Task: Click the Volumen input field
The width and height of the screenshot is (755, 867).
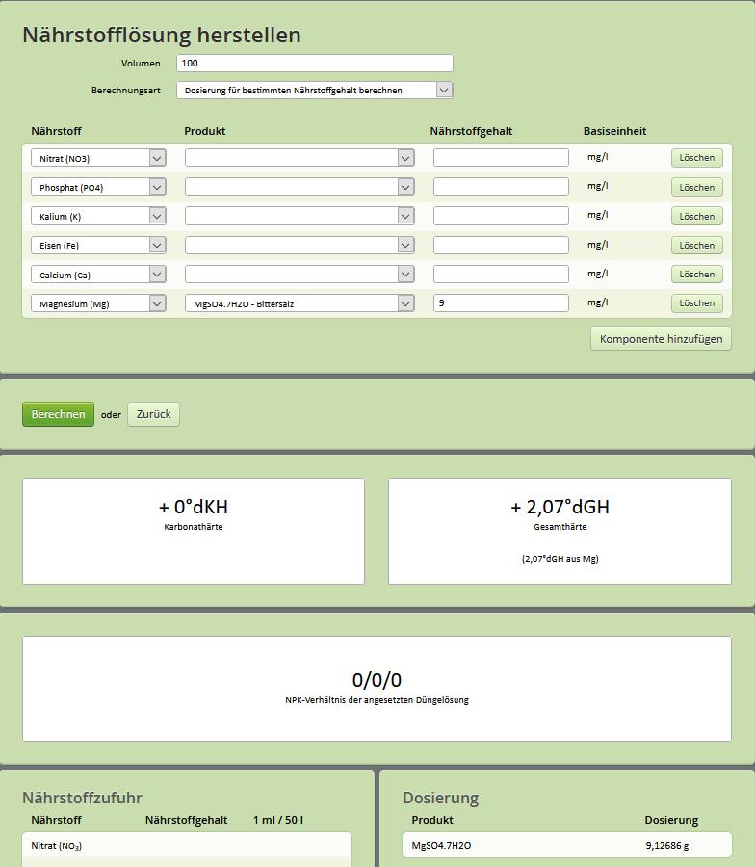Action: pyautogui.click(x=314, y=63)
